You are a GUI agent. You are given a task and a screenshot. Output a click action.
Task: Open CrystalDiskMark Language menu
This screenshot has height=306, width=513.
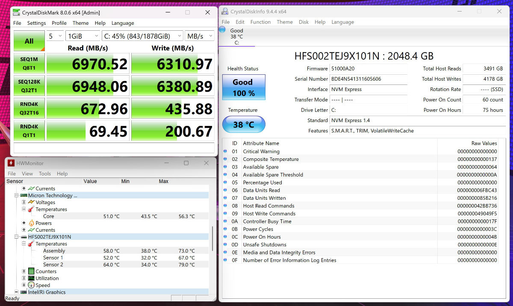[x=123, y=23]
